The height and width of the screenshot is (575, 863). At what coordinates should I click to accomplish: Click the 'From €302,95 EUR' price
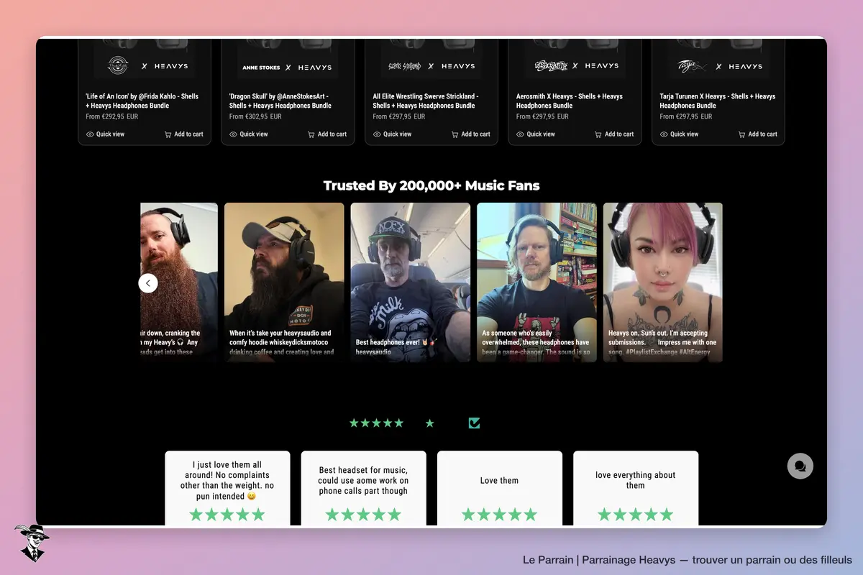(255, 116)
